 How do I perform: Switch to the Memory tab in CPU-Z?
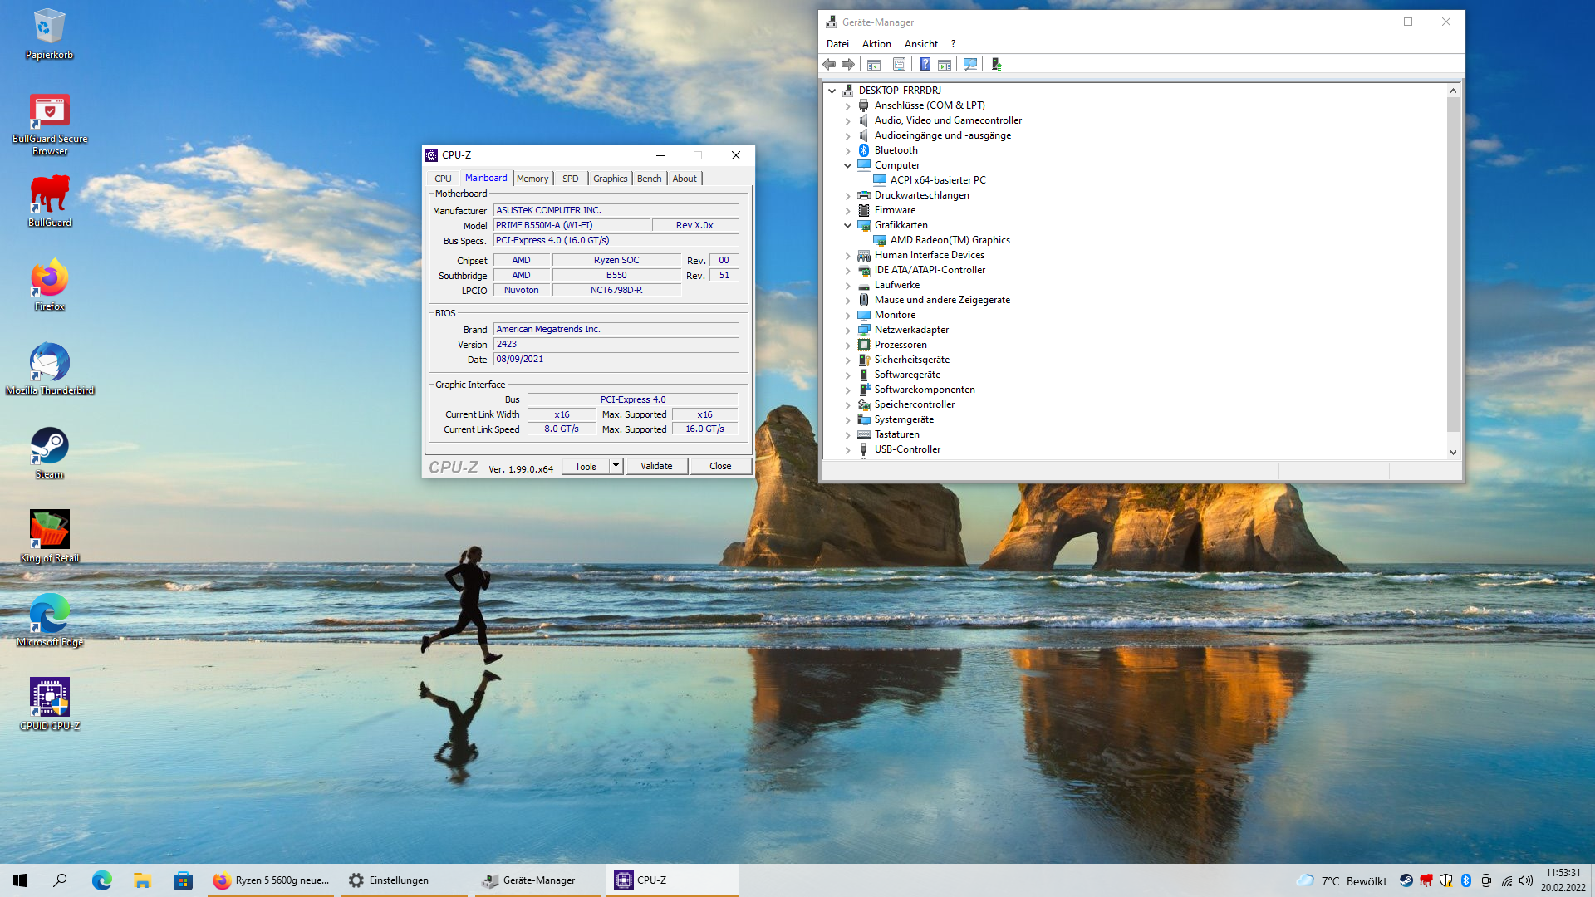click(x=532, y=179)
